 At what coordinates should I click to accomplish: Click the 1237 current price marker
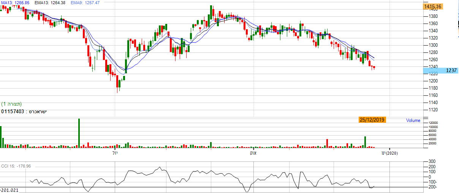click(451, 70)
